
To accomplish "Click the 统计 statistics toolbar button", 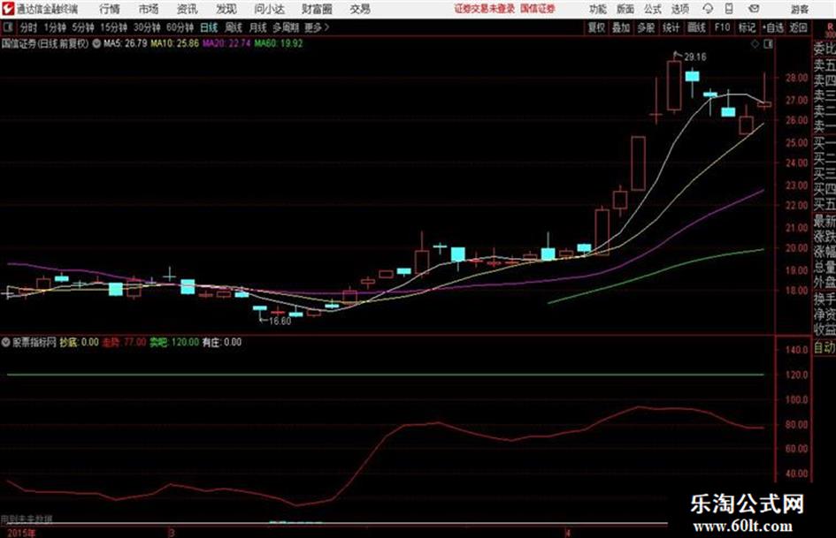I will point(671,27).
